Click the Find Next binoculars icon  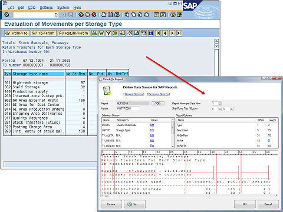[117, 15]
